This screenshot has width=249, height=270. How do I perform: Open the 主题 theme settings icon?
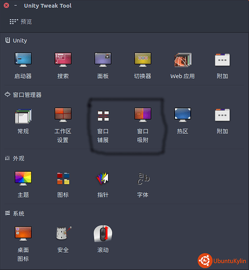pyautogui.click(x=23, y=178)
